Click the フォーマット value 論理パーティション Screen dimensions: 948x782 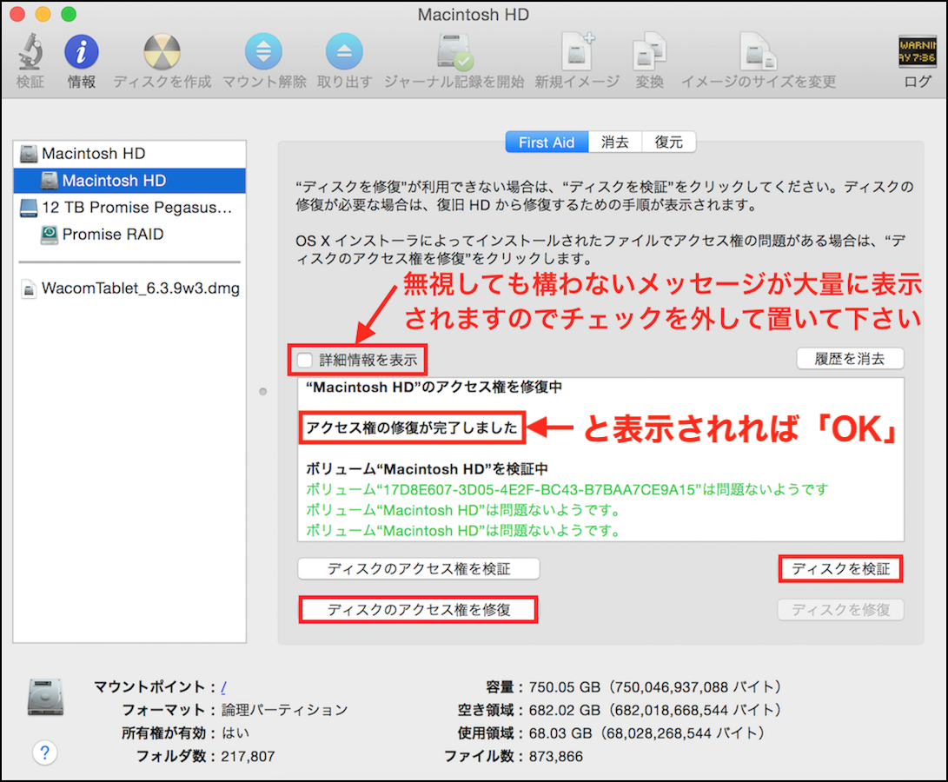(x=285, y=710)
